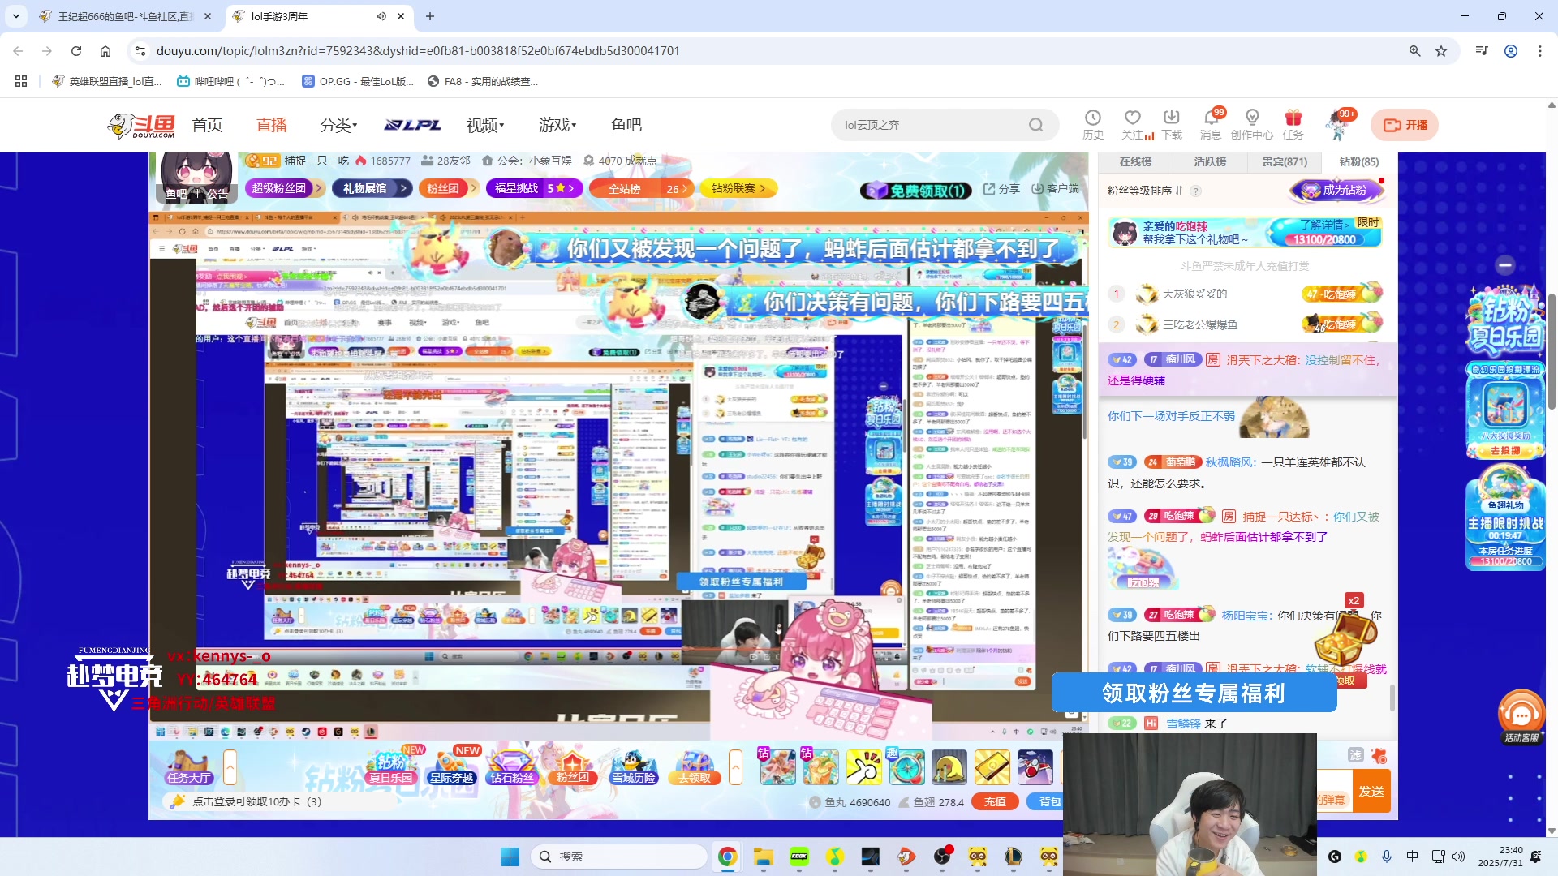The image size is (1558, 876).
Task: Click 免费领取(1) button
Action: pyautogui.click(x=917, y=191)
